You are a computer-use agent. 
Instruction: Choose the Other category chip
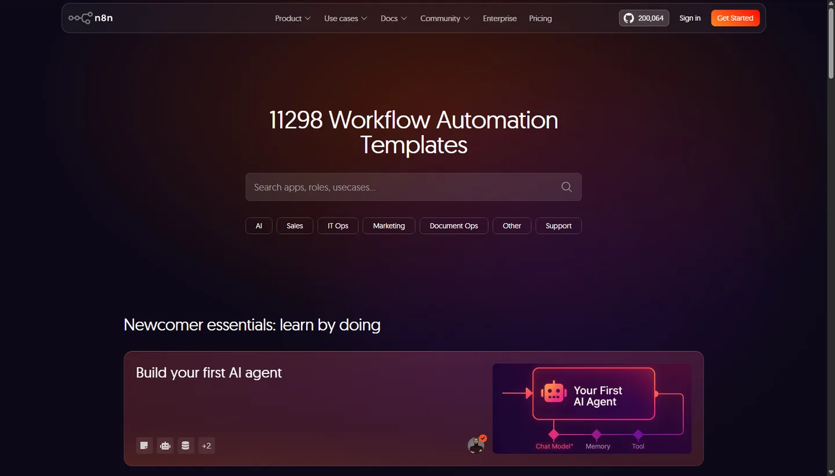(512, 226)
